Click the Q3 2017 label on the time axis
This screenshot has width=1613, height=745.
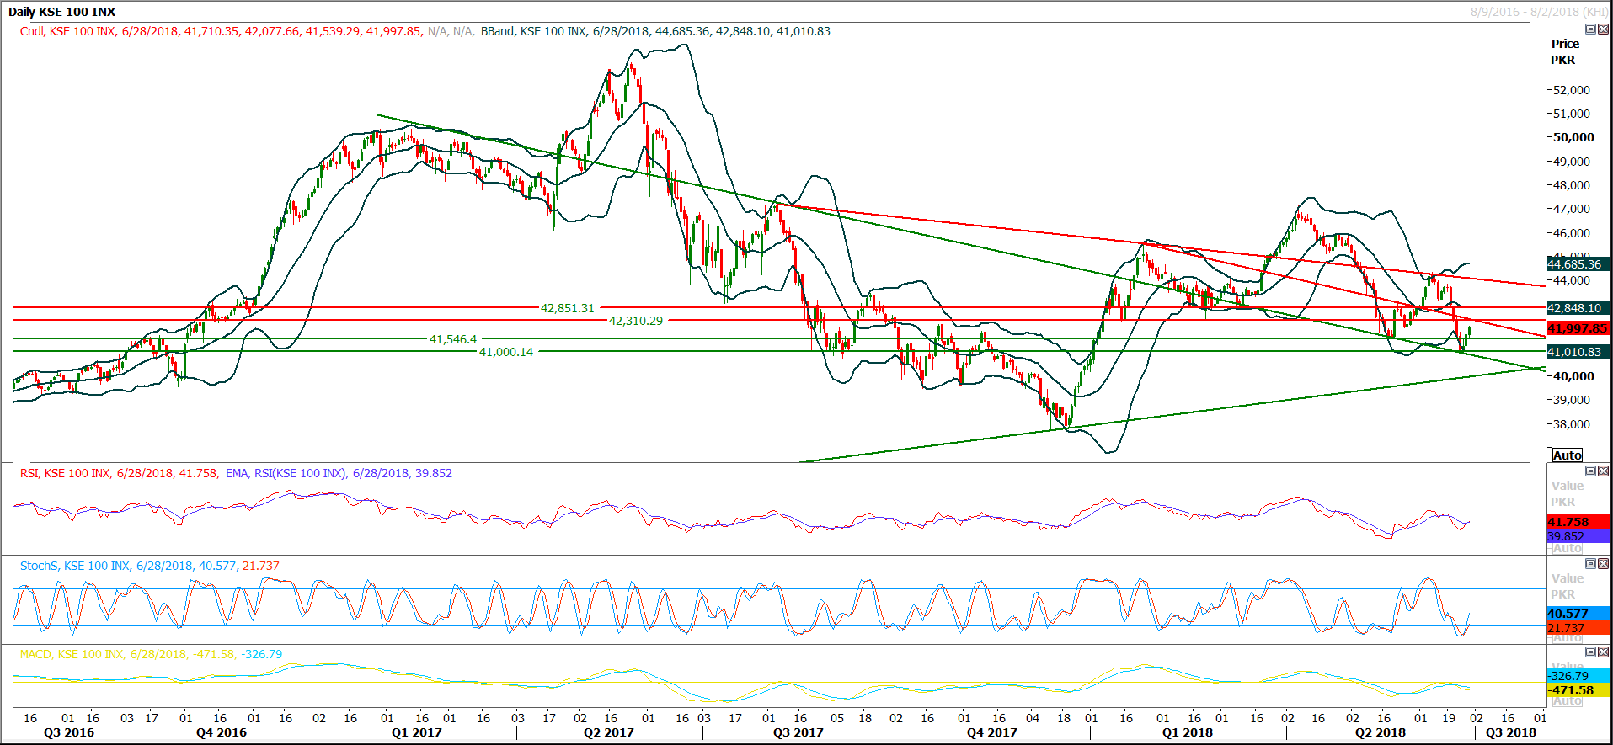coord(798,732)
